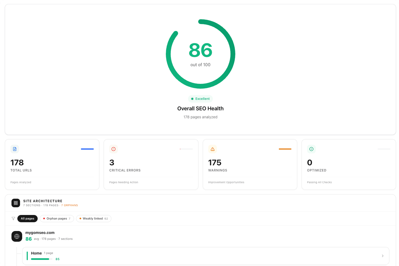Screen dimensions: 399x266
Task: Expand the Home row to show its page
Action: pos(36,253)
